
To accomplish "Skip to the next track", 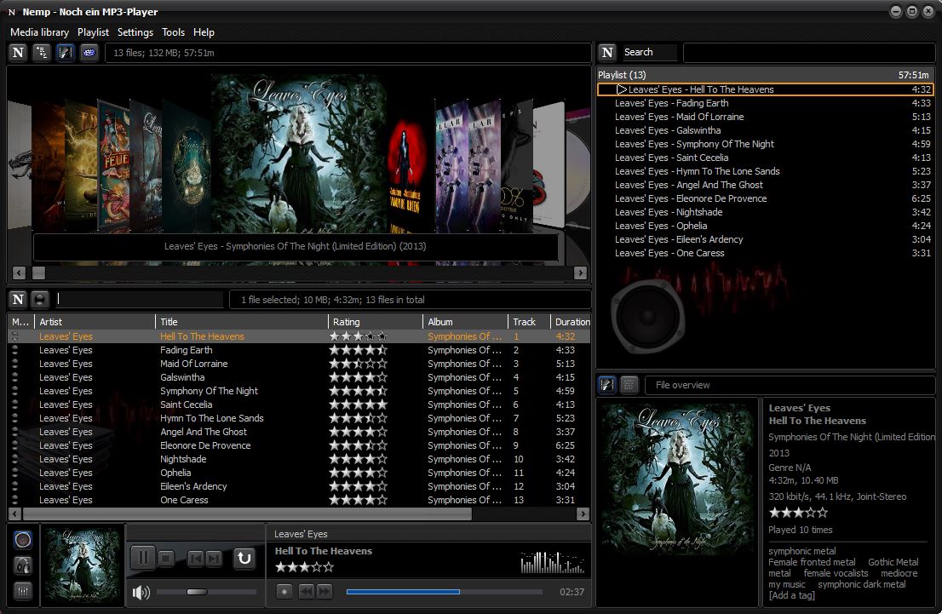I will tap(213, 559).
